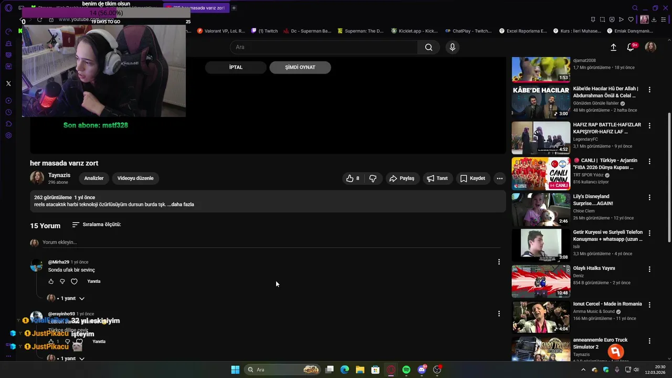Open Excel Raporlama bookmark
672x378 pixels.
[523, 31]
